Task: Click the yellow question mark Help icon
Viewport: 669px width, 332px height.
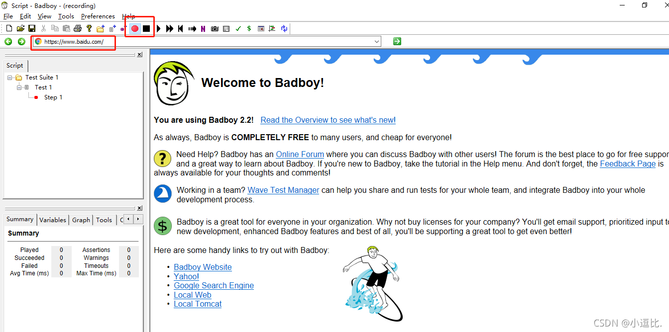Action: [89, 29]
